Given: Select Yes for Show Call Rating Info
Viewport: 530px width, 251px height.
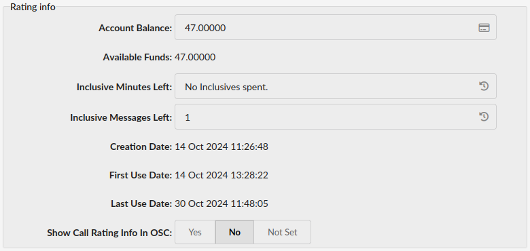Looking at the screenshot, I should click(x=195, y=232).
